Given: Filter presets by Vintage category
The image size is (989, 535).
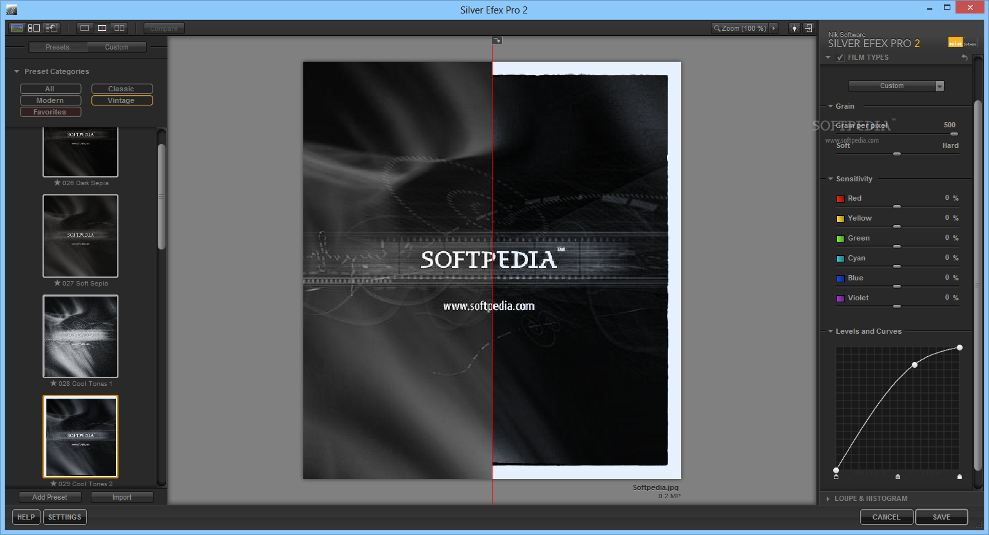Looking at the screenshot, I should [122, 100].
